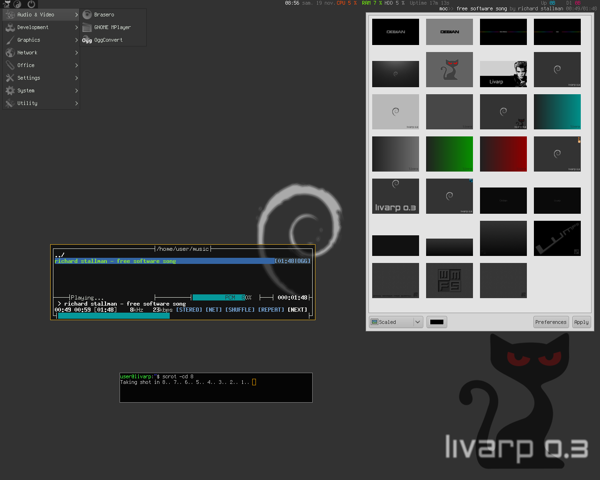Launch OggConvert from the submenu
This screenshot has width=600, height=480.
(x=113, y=40)
